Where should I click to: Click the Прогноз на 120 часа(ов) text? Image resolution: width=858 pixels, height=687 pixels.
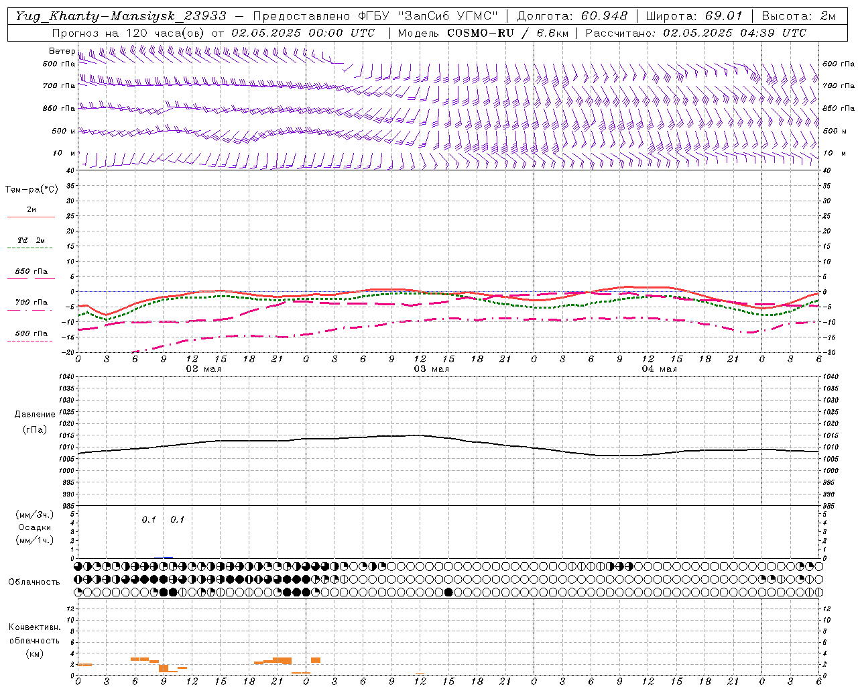[x=129, y=33]
